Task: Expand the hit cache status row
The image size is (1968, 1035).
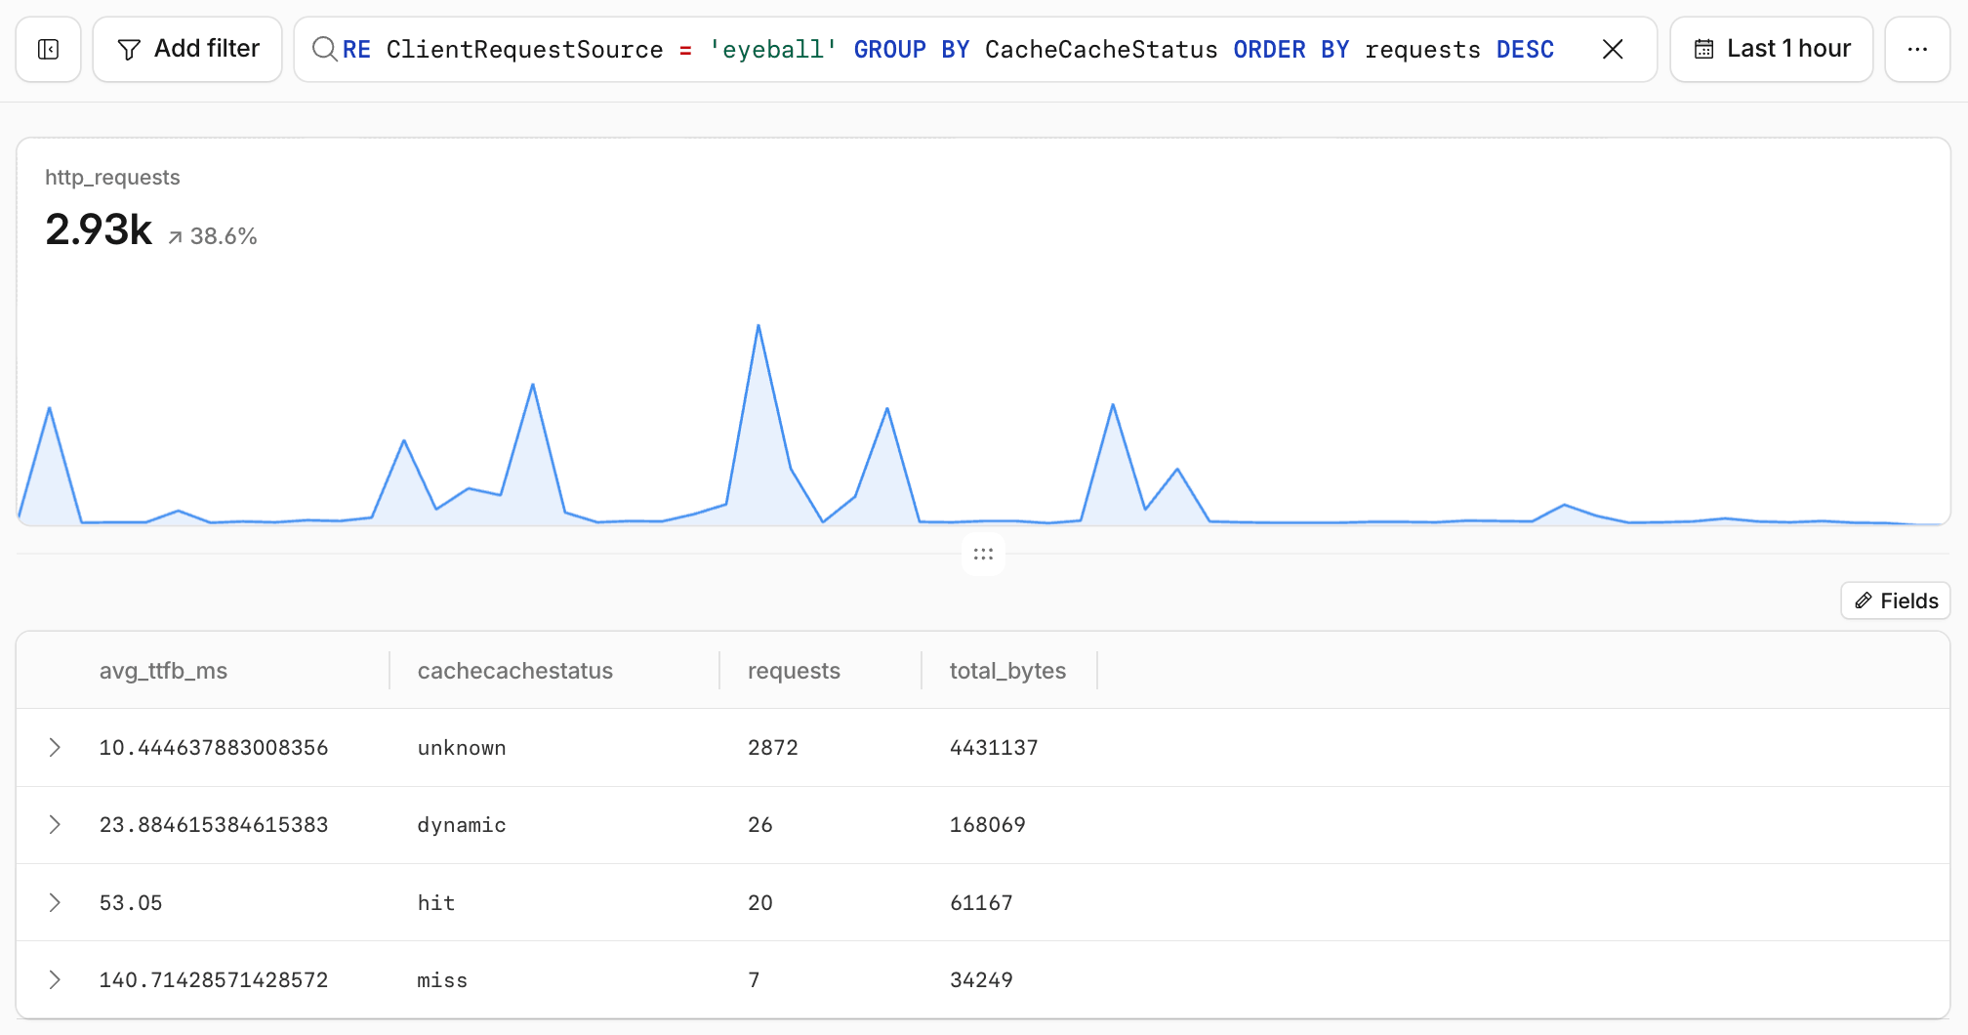Action: coord(55,903)
